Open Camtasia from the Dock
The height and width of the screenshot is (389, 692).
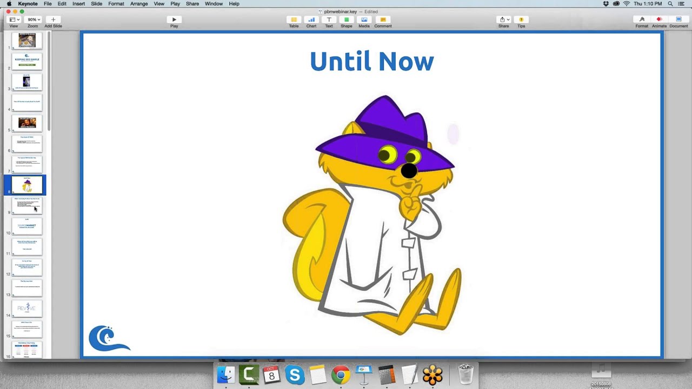pyautogui.click(x=249, y=374)
